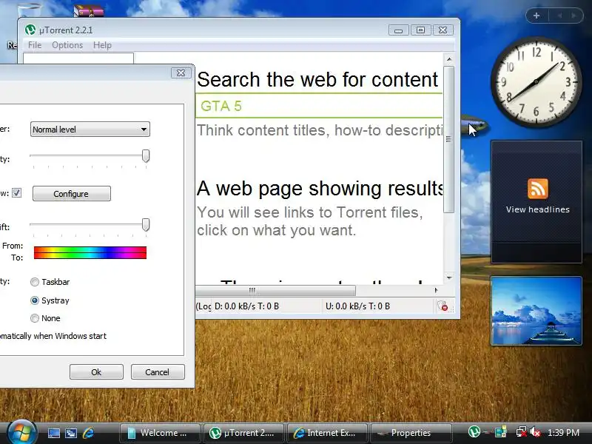
Task: Switch to the Welcome taskbar button
Action: [159, 433]
